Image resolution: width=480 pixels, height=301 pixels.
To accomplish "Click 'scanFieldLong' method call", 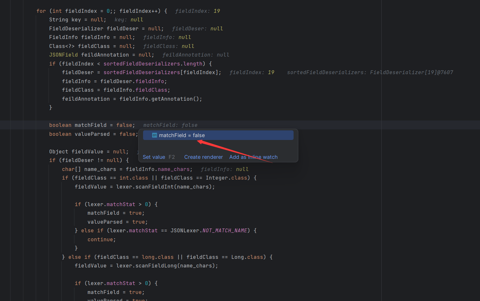I will (x=156, y=266).
